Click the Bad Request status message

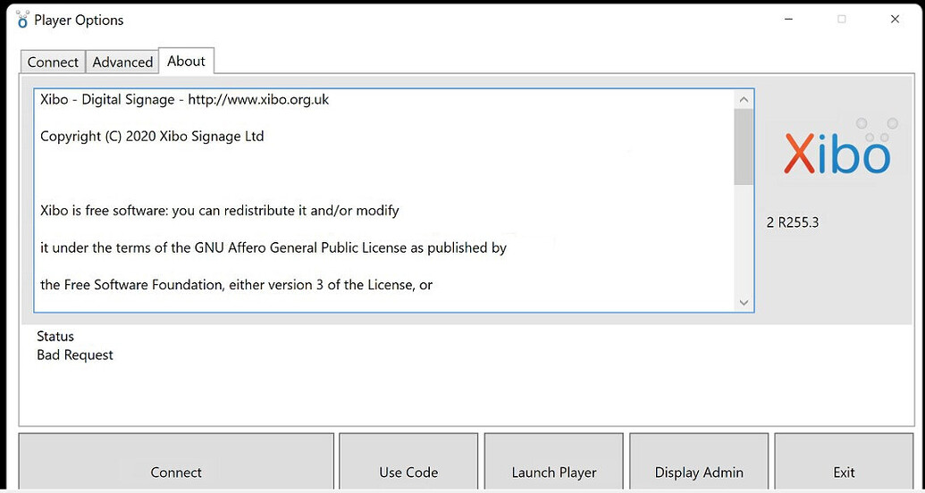coord(75,355)
